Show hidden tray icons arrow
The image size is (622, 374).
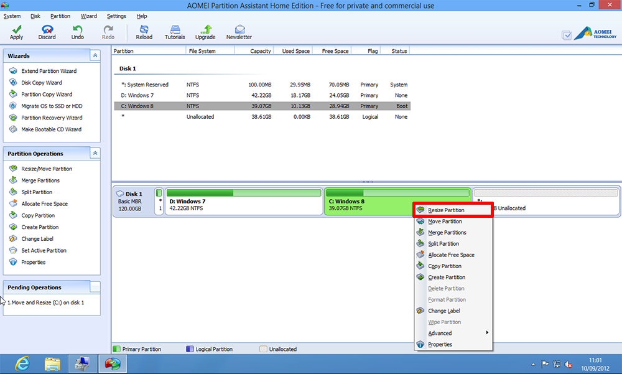coord(533,365)
